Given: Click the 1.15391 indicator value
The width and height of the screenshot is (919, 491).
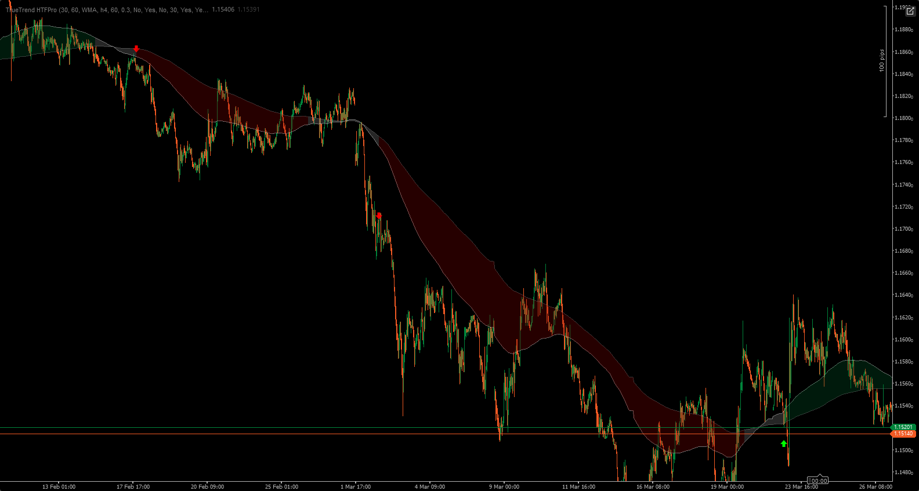Looking at the screenshot, I should point(248,10).
